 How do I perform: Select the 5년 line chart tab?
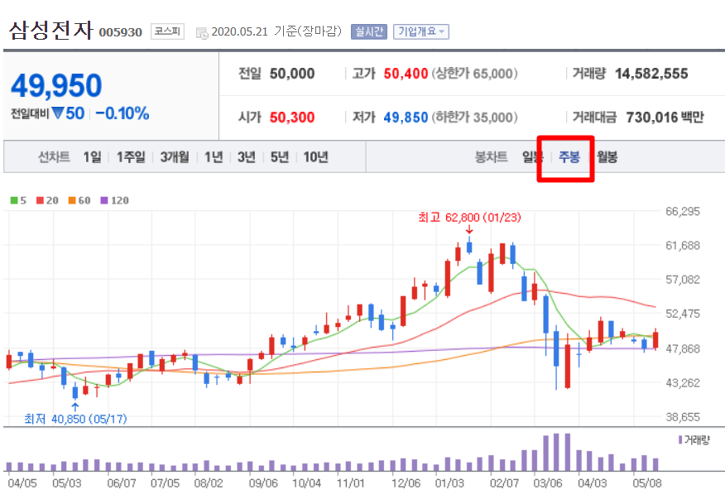click(x=279, y=157)
